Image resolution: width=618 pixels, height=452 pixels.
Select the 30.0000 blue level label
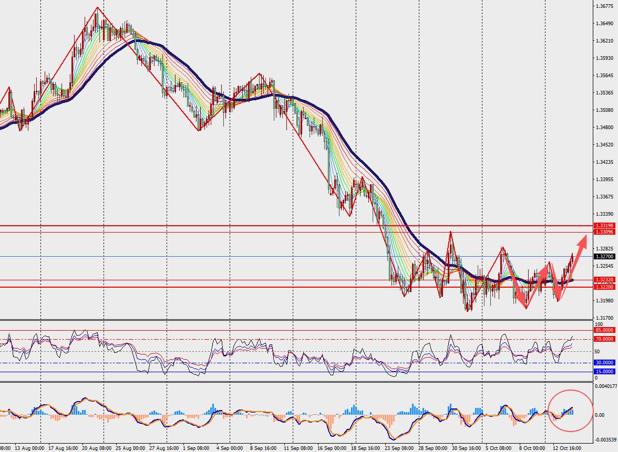point(604,363)
